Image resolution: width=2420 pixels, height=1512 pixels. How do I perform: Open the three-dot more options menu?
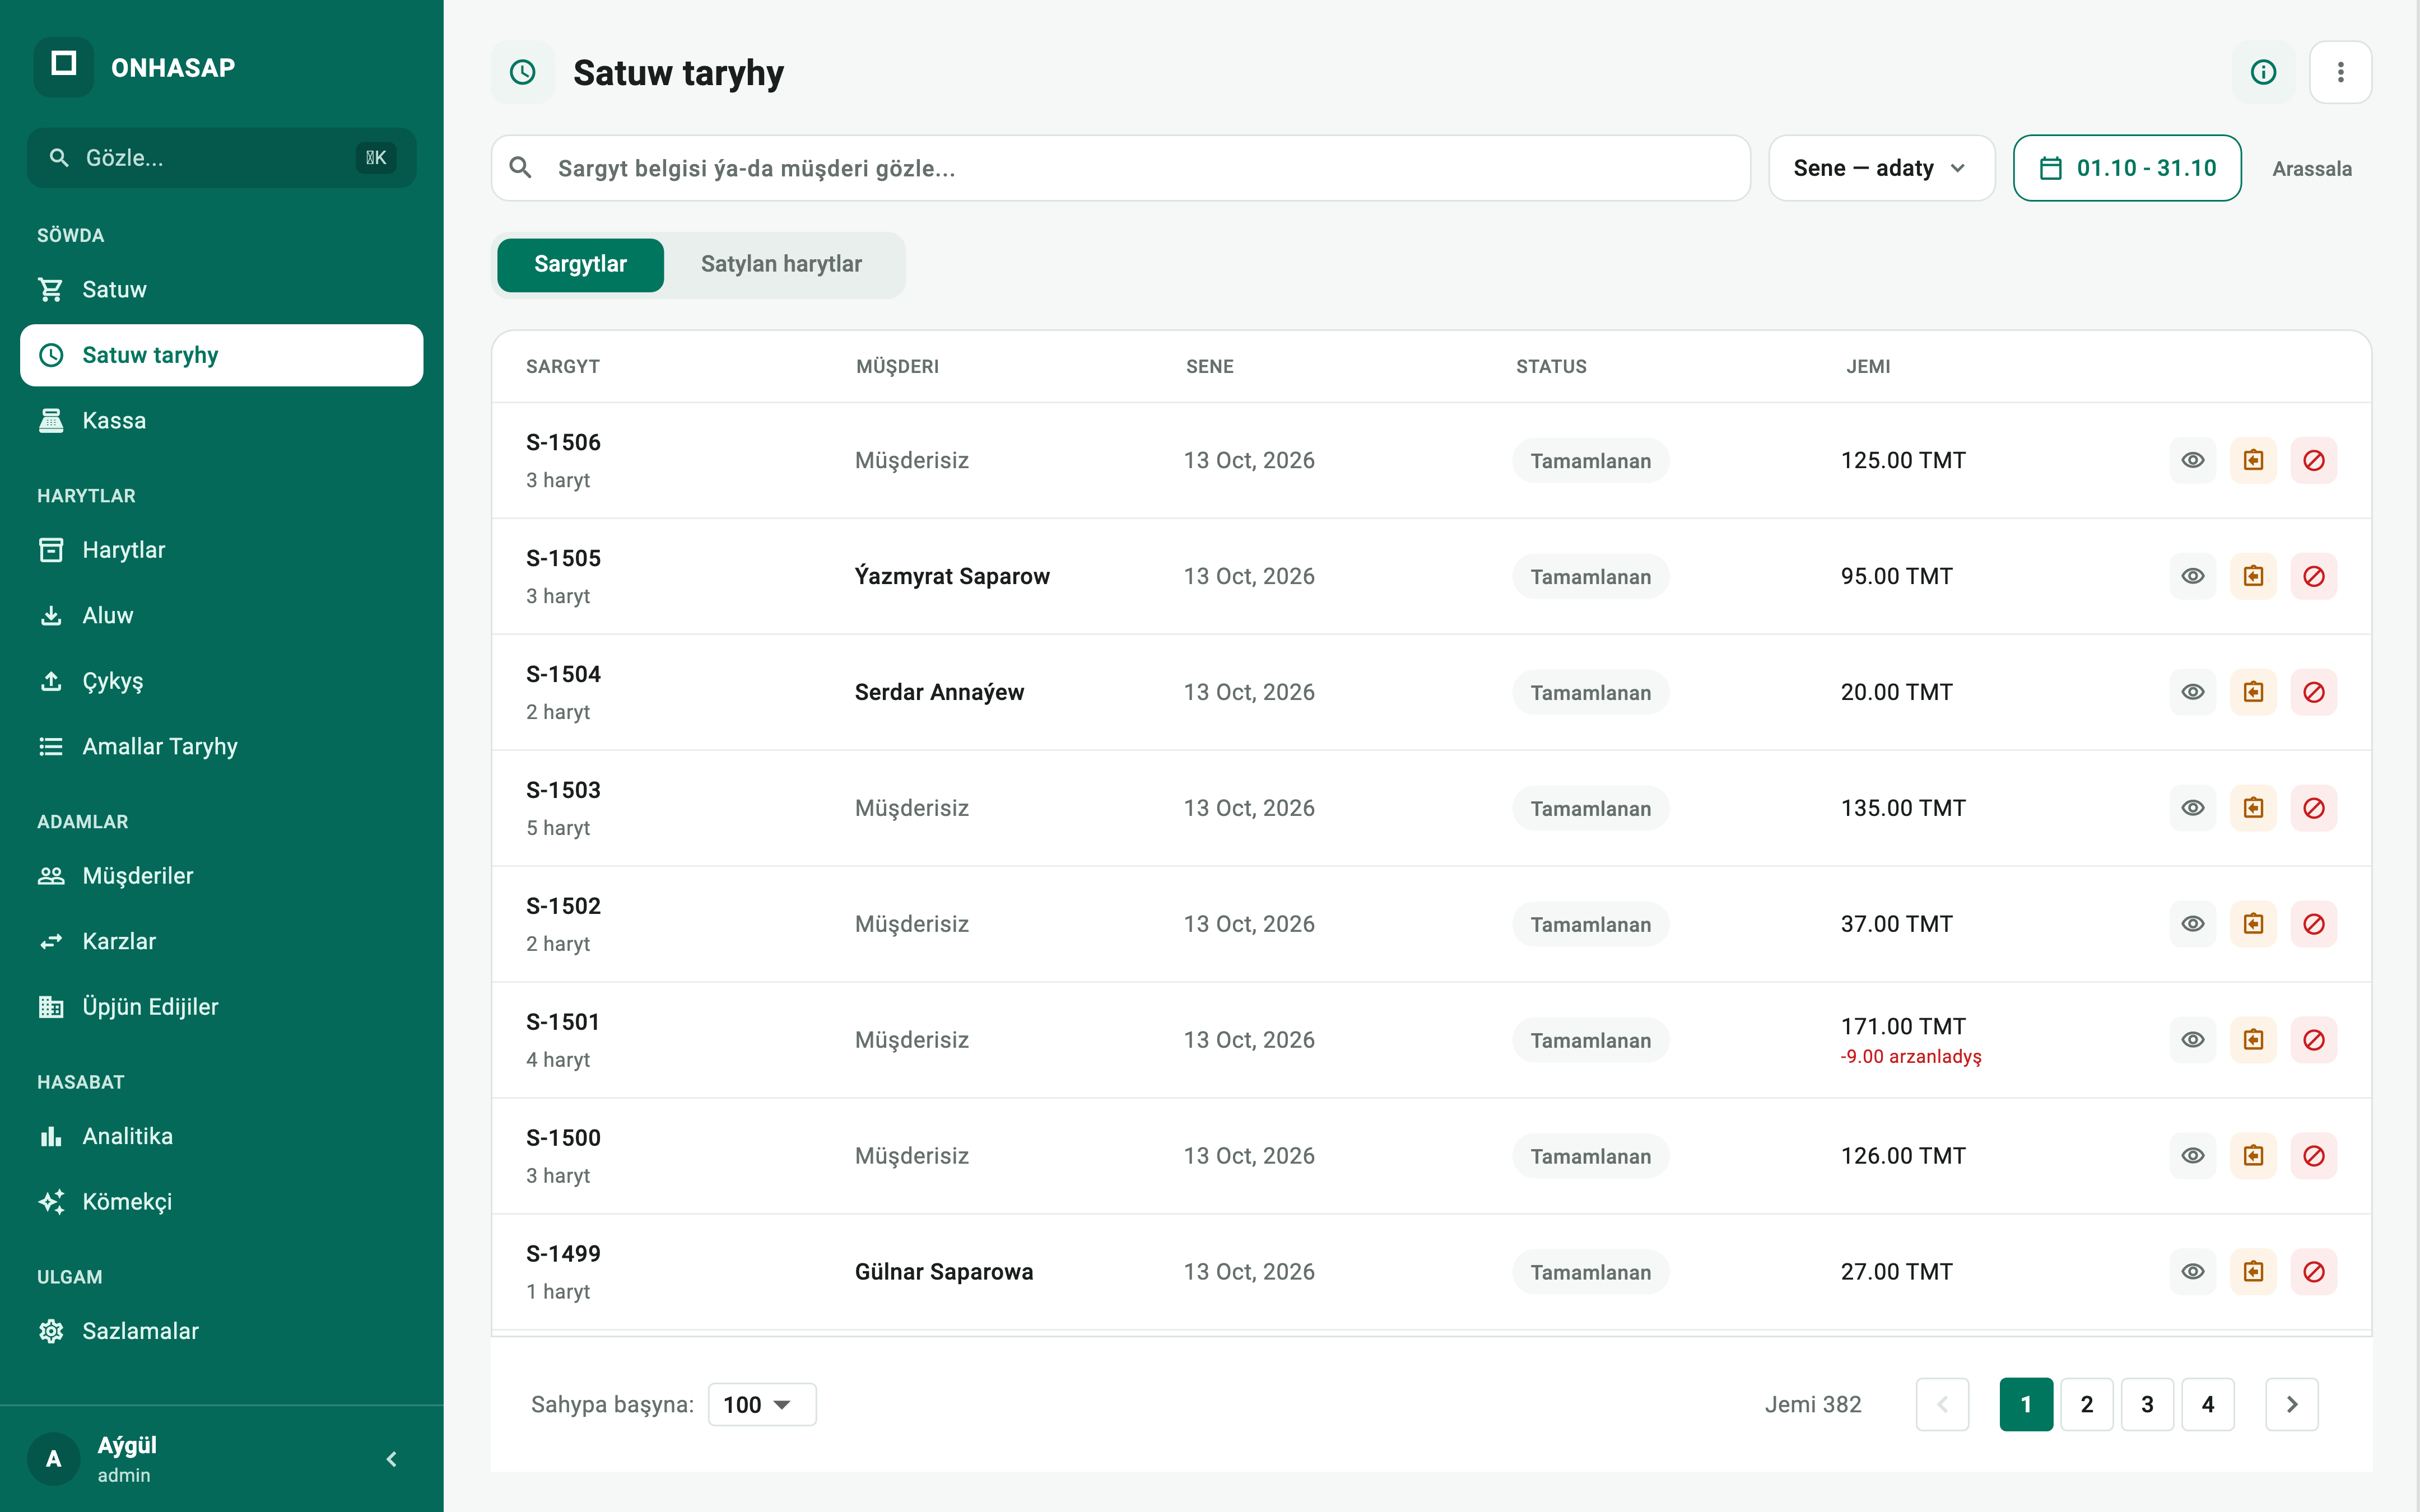2340,72
